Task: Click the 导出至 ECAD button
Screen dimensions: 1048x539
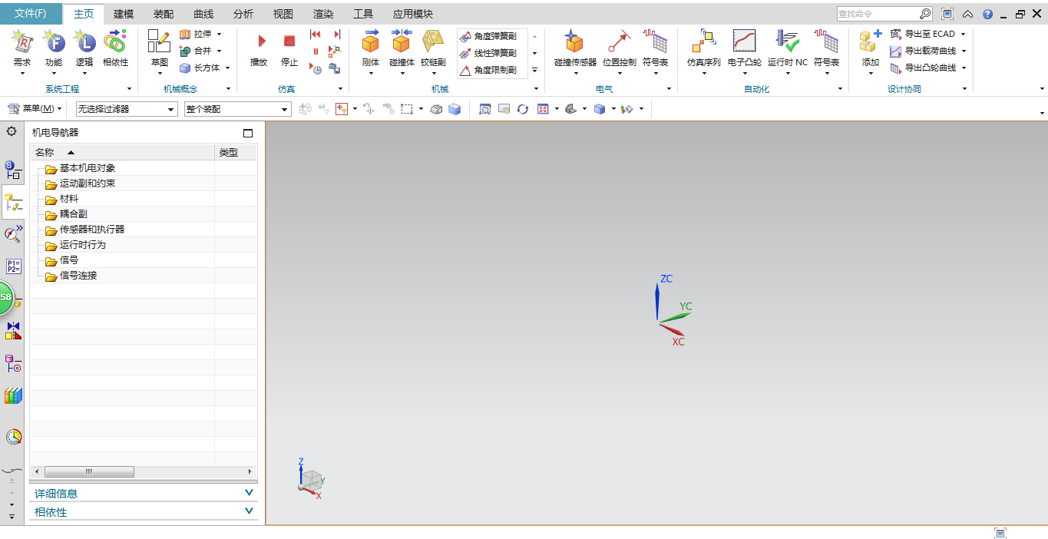Action: [x=927, y=34]
